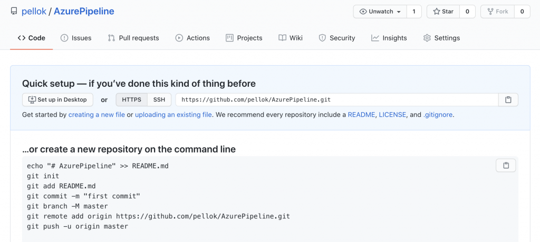540x242 pixels.
Task: Click Set up in Desktop button
Action: (x=57, y=99)
